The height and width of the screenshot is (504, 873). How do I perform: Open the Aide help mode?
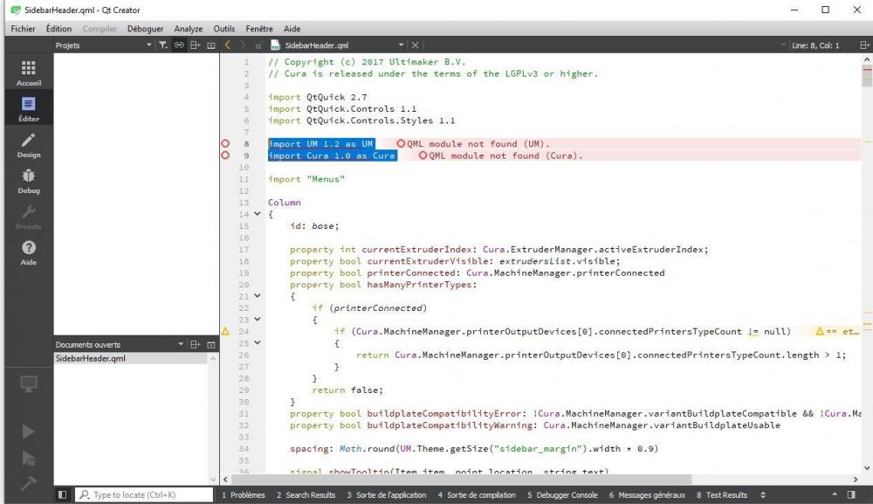29,252
